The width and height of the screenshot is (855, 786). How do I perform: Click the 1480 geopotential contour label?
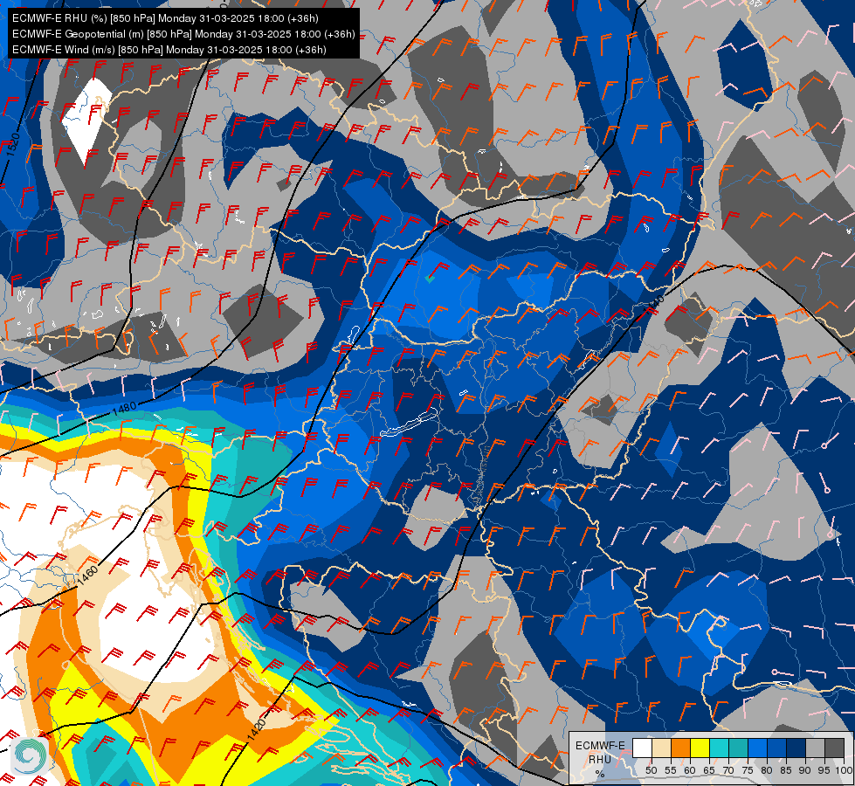coord(125,408)
